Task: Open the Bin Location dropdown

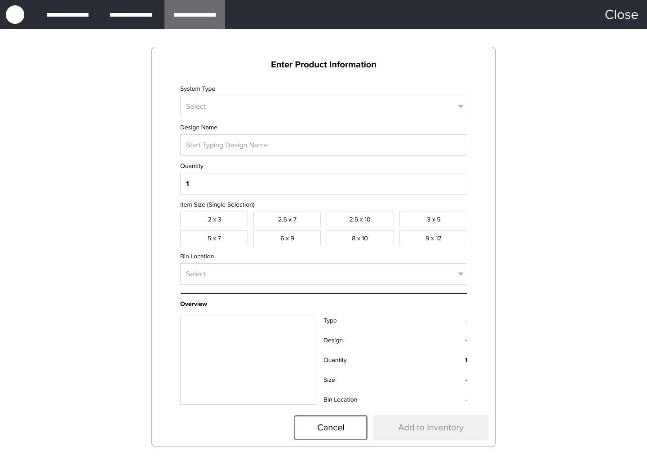Action: tap(323, 274)
